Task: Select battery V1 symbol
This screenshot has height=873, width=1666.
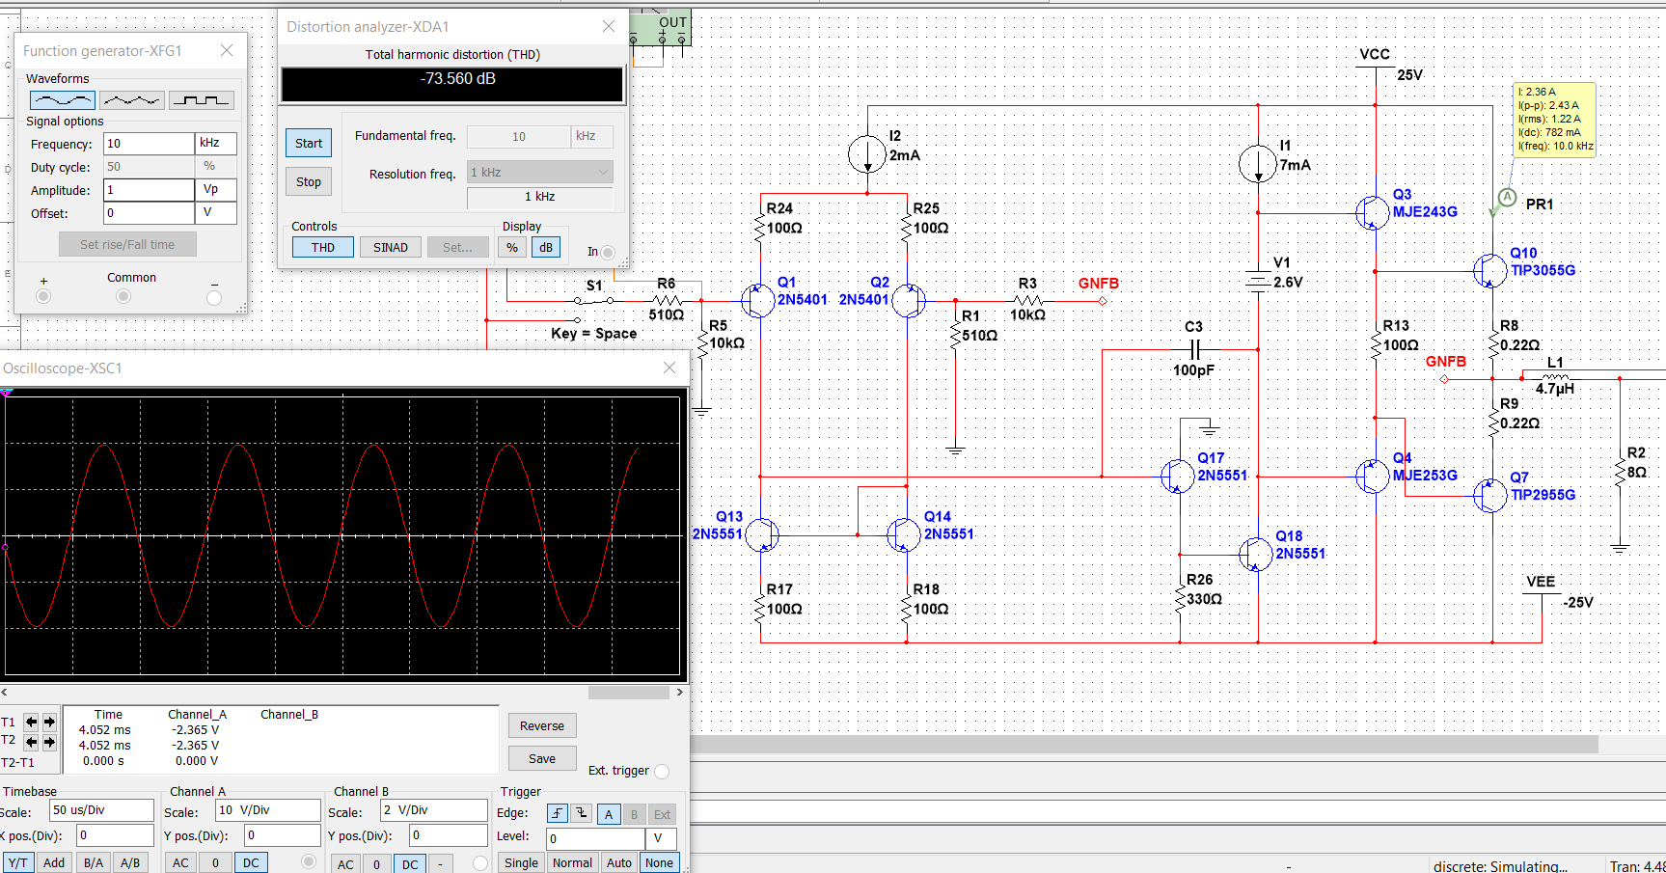Action: coord(1258,282)
